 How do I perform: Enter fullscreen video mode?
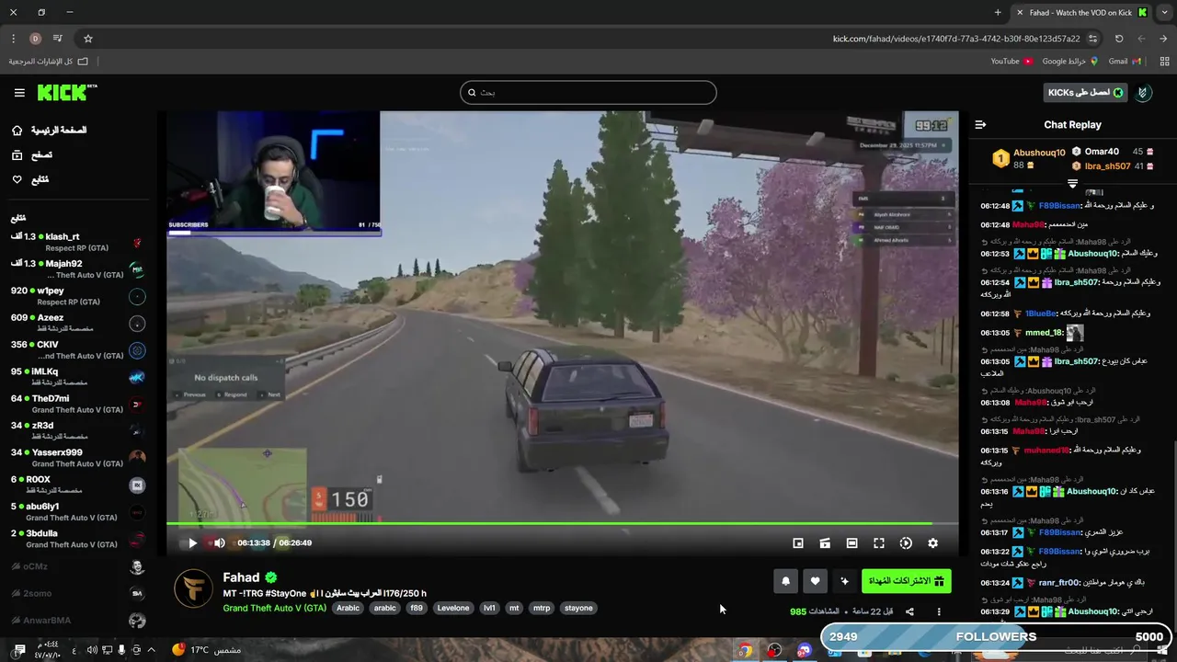coord(879,543)
